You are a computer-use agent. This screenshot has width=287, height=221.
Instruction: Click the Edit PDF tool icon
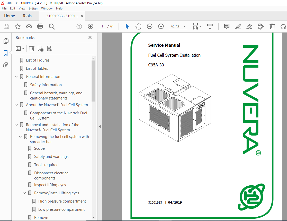pos(261,26)
